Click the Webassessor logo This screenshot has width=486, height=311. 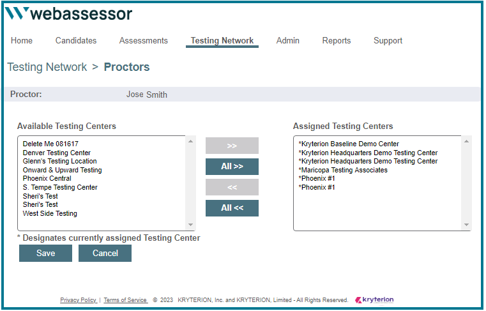(69, 14)
